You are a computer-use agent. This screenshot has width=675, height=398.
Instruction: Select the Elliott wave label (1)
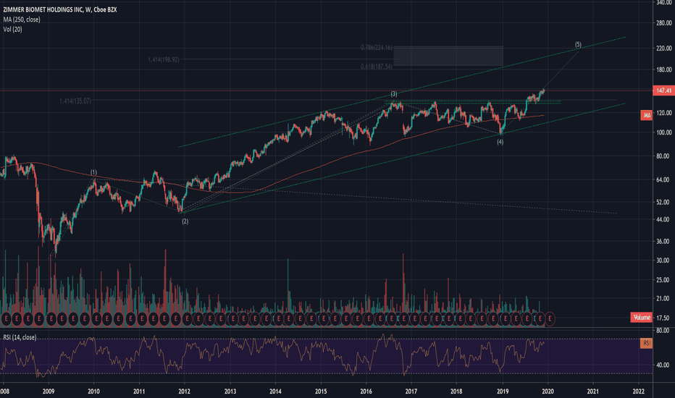point(93,172)
